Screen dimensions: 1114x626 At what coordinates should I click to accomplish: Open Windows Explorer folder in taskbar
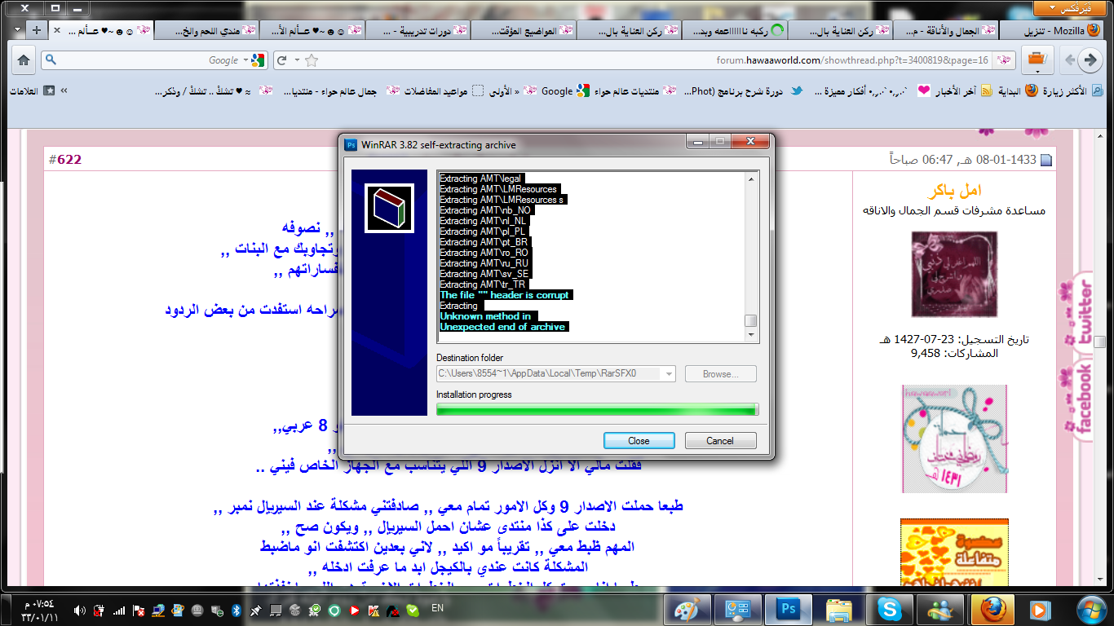click(838, 609)
